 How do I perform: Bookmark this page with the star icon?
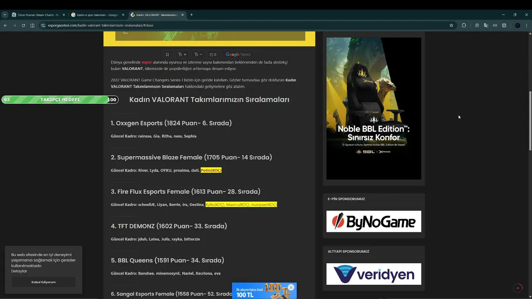coord(451,25)
